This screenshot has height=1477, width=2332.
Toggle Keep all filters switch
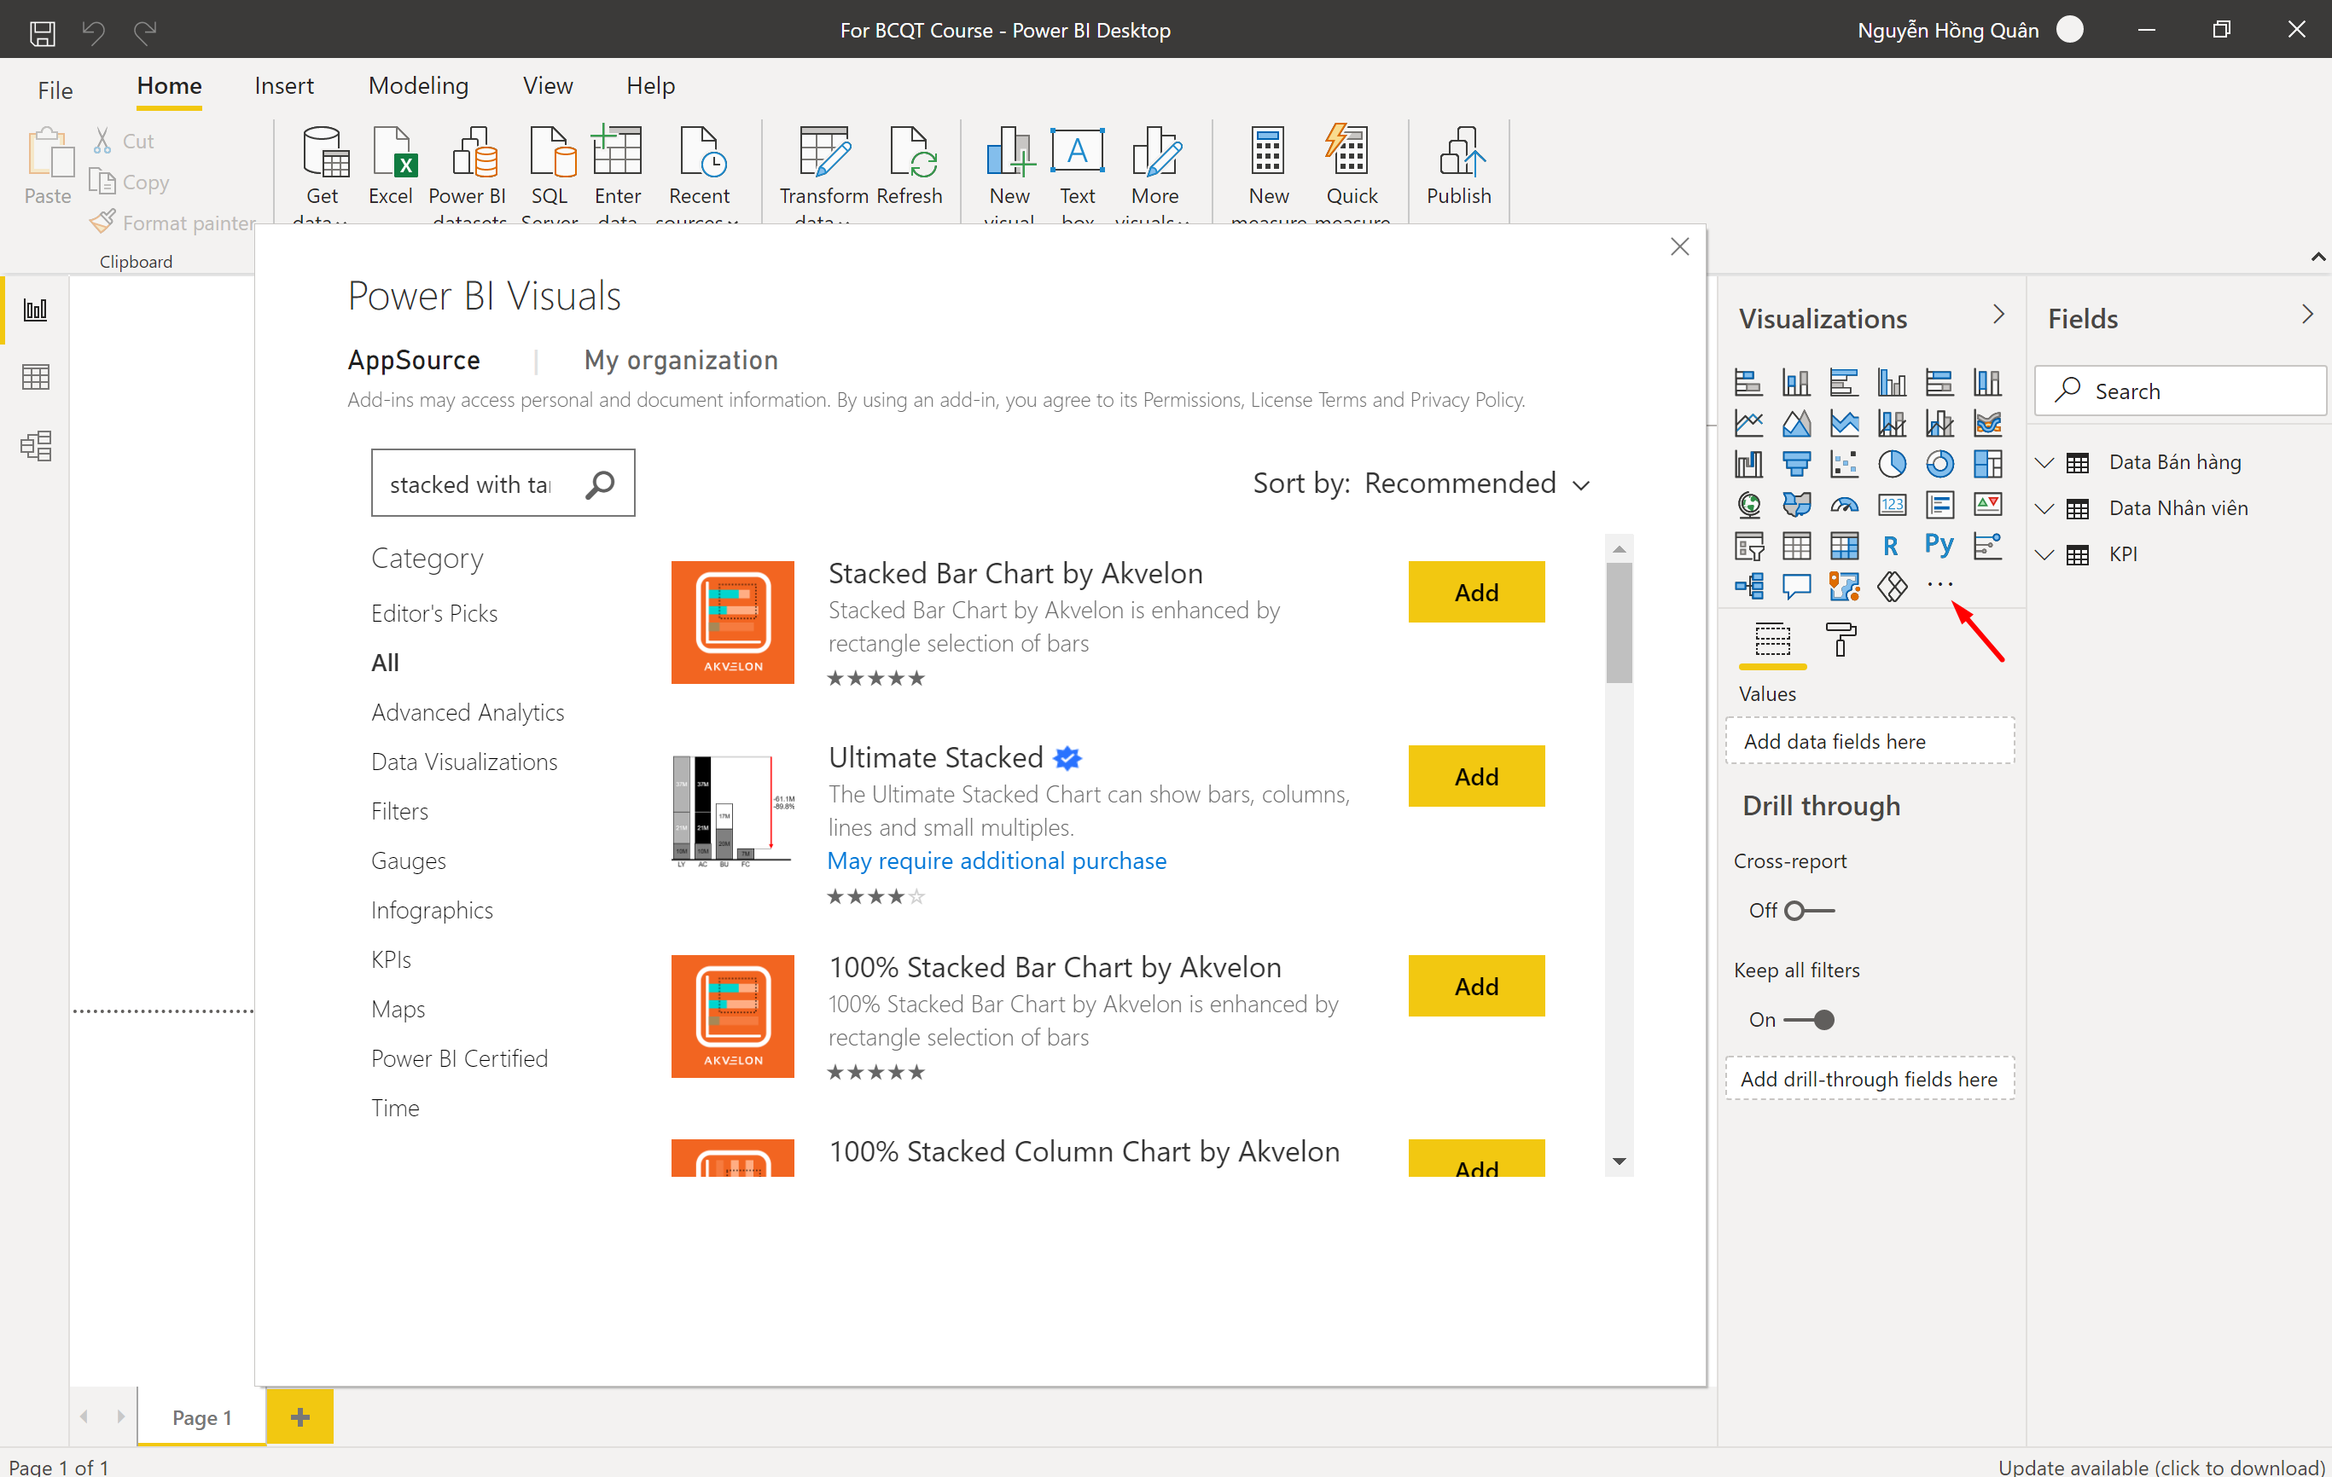(1809, 1020)
